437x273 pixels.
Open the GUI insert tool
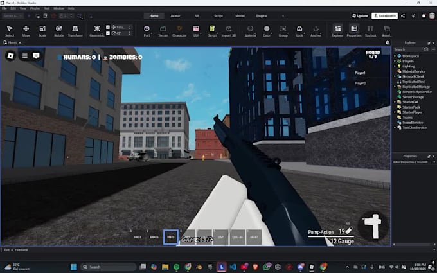click(x=196, y=31)
